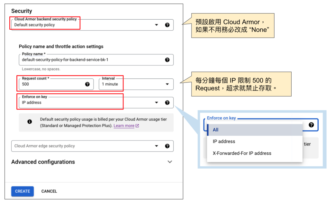The width and height of the screenshot is (330, 204).
Task: Choose X-Forwarded-For IP address option
Action: [255, 153]
